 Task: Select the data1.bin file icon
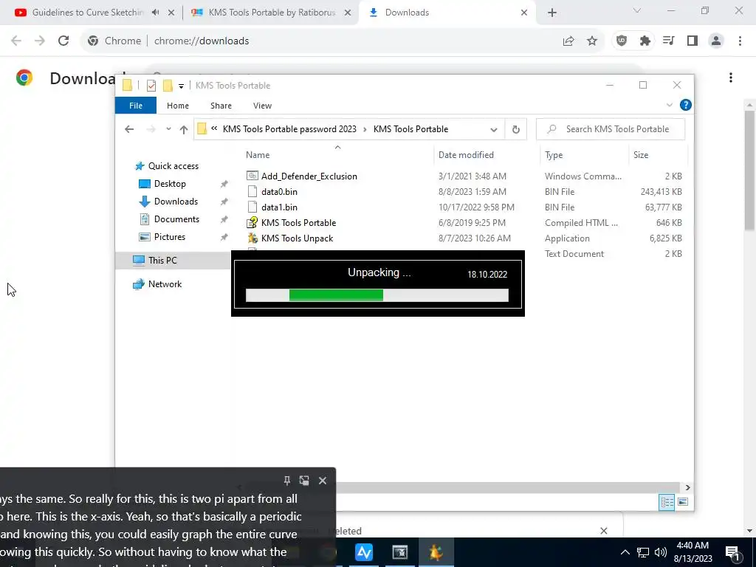click(x=252, y=207)
